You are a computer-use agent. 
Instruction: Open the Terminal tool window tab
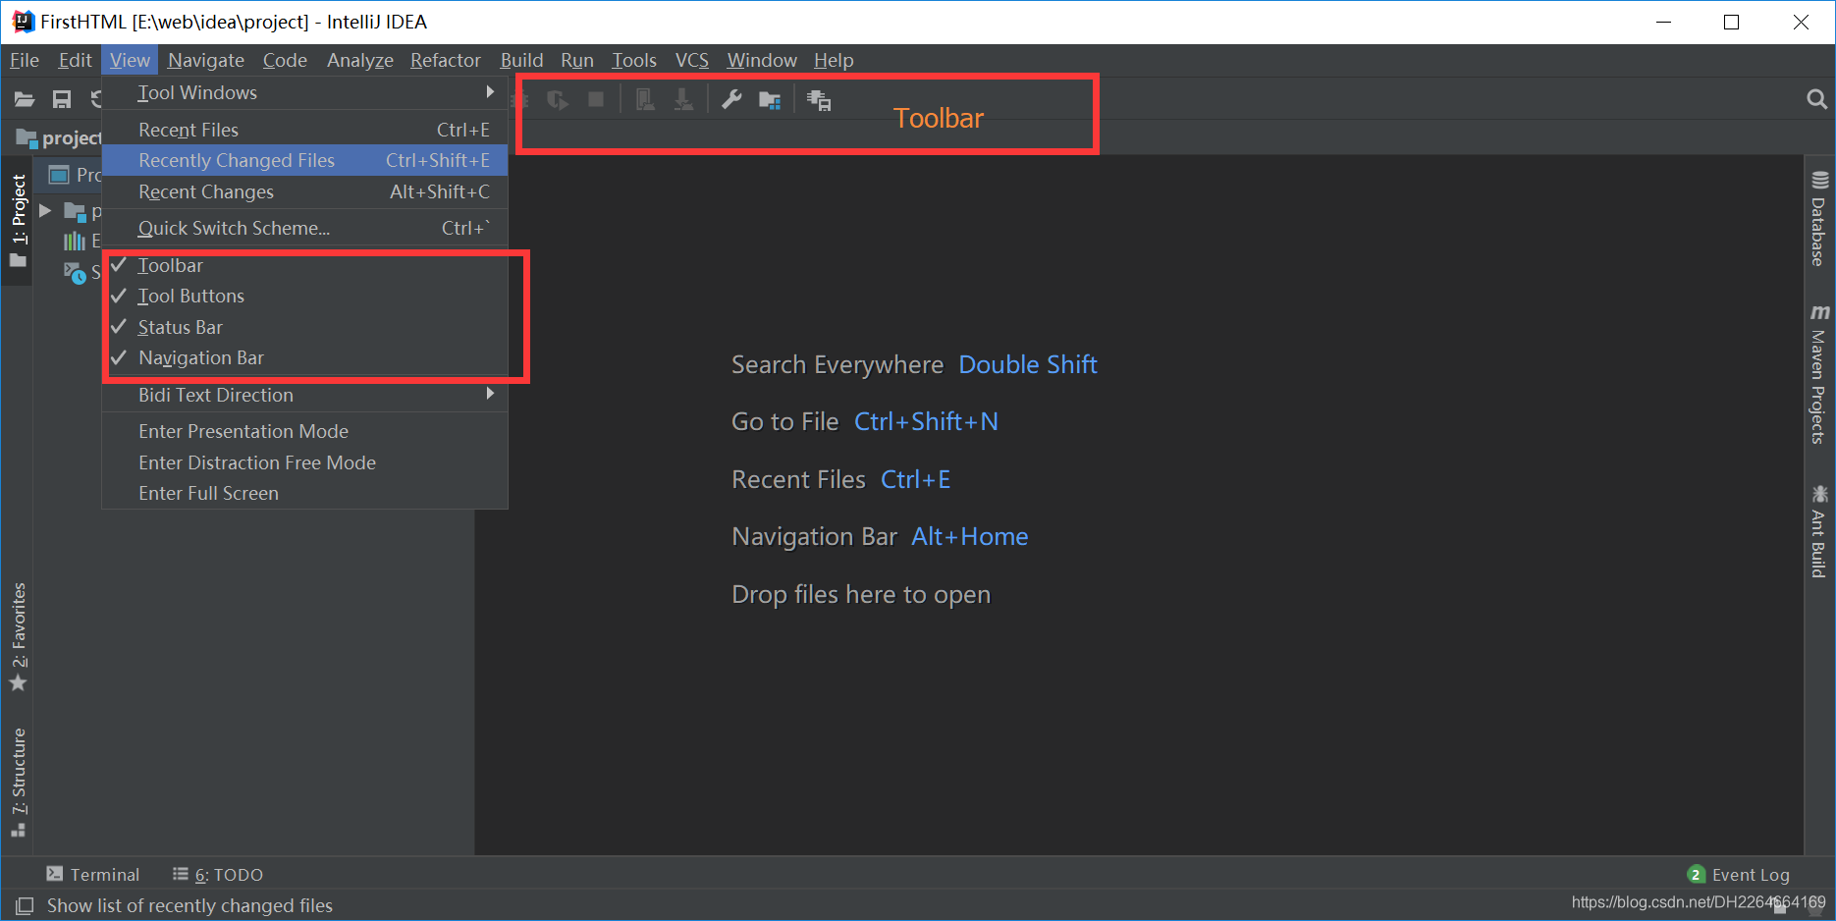(x=93, y=874)
